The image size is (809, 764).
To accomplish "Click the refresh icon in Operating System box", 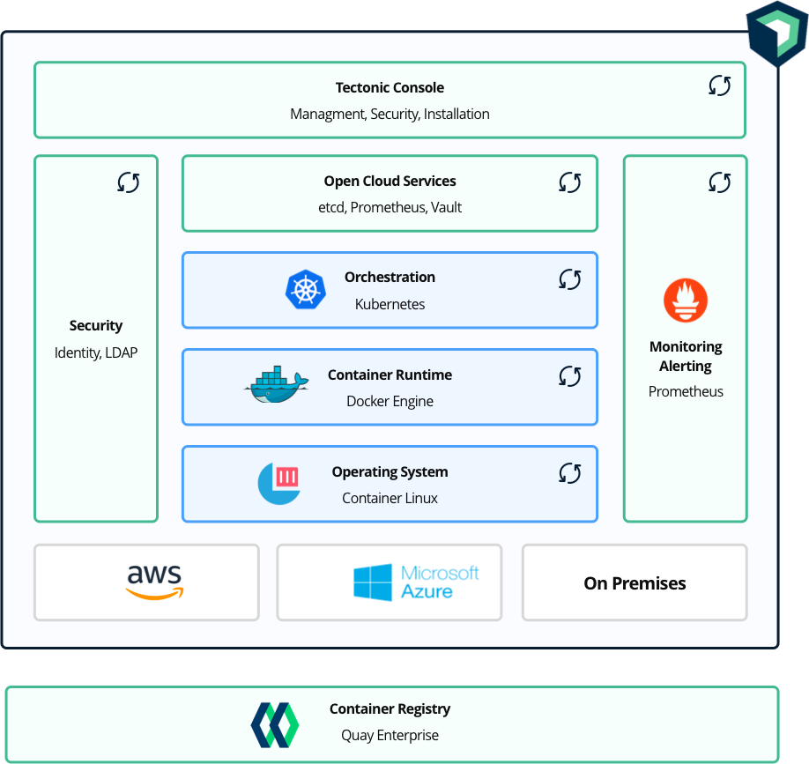I will pyautogui.click(x=570, y=473).
